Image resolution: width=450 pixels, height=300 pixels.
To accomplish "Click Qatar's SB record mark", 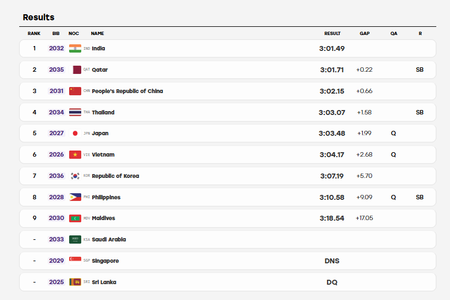I will (420, 70).
